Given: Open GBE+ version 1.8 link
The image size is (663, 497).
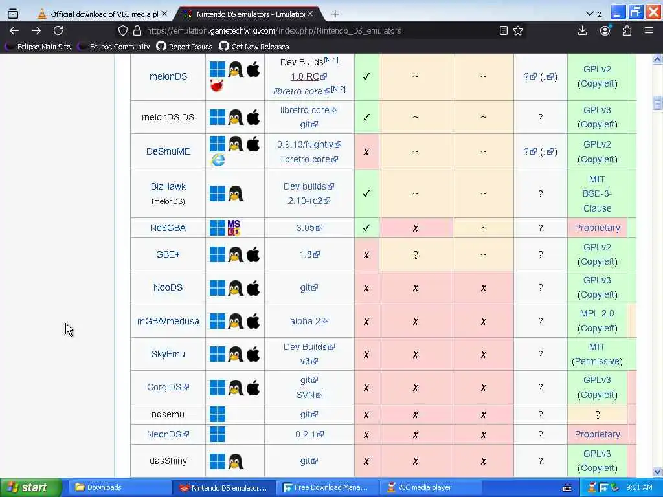Looking at the screenshot, I should [309, 254].
